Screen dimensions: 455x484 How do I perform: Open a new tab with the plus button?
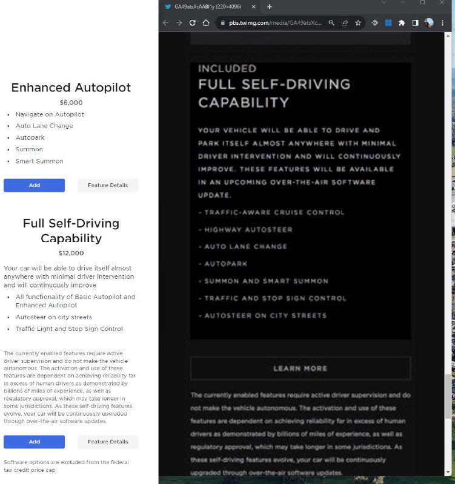(269, 7)
